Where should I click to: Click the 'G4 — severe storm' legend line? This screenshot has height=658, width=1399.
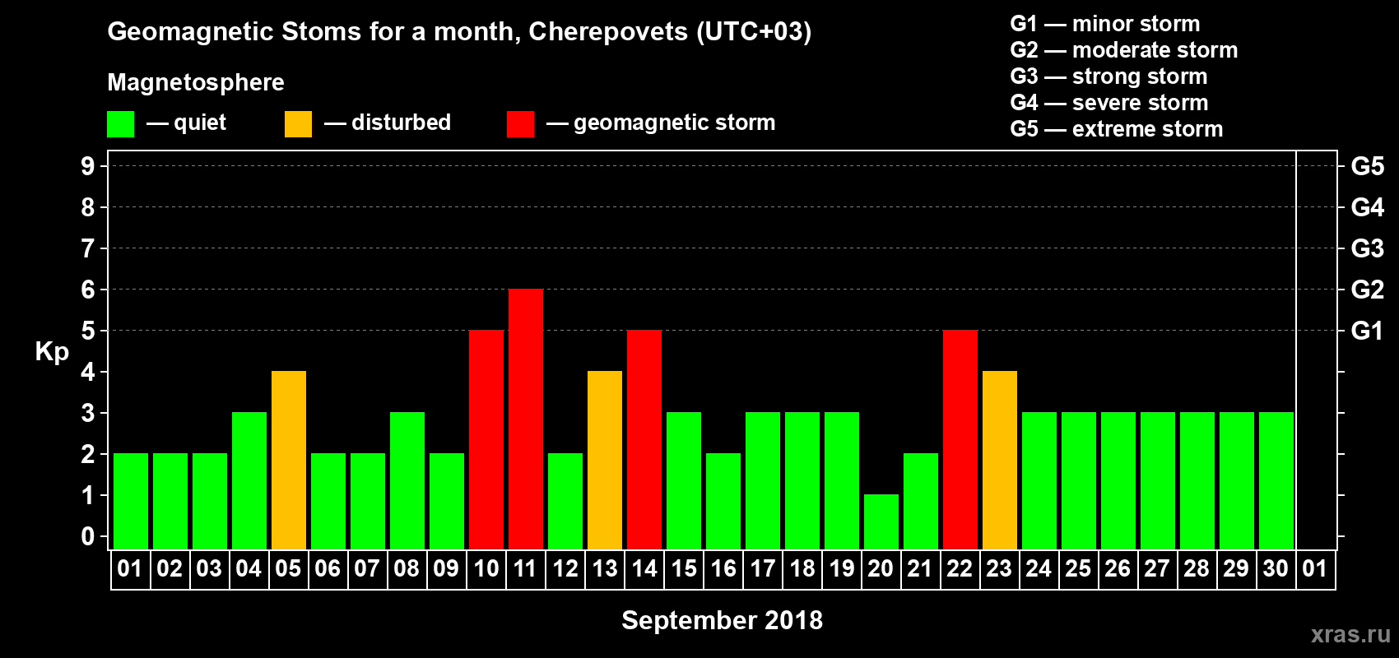point(1109,103)
